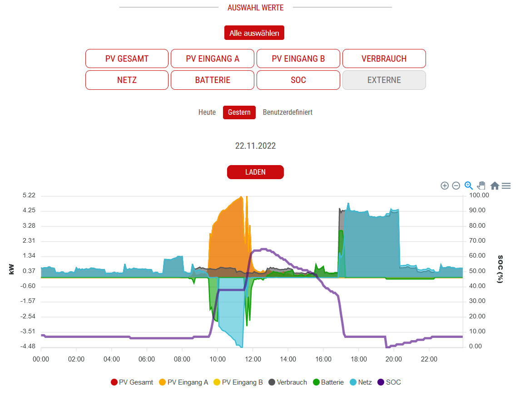
Task: Select the panning hand tool
Action: 481,185
